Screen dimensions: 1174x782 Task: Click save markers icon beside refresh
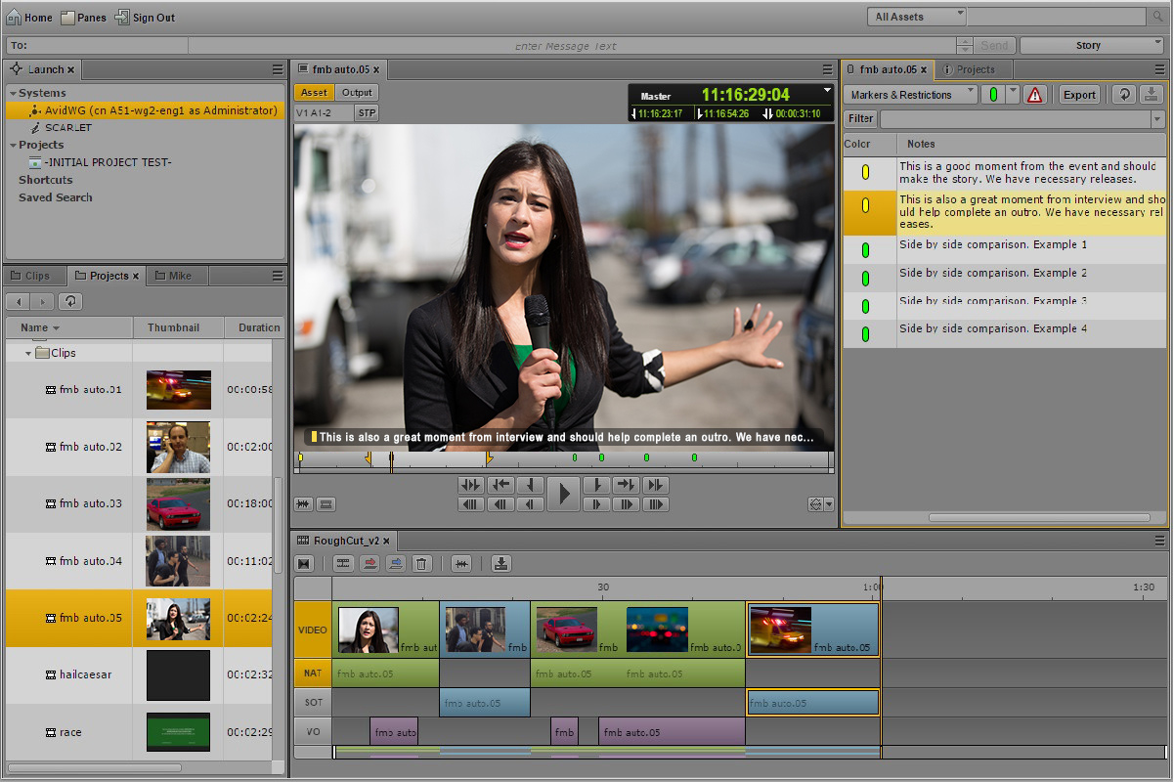tap(1151, 95)
